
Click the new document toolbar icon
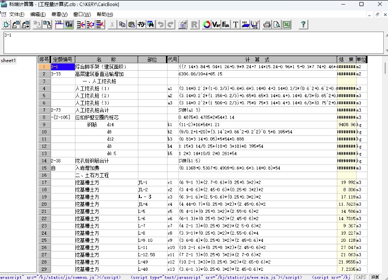coord(6,24)
